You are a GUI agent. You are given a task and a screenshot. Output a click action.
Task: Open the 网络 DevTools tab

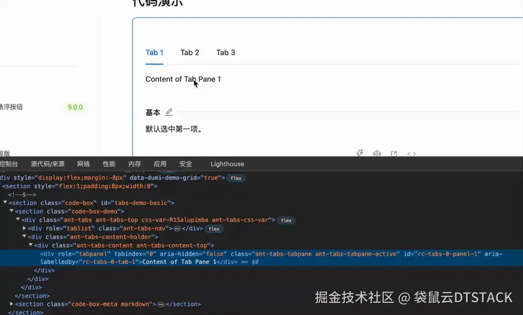coord(84,164)
